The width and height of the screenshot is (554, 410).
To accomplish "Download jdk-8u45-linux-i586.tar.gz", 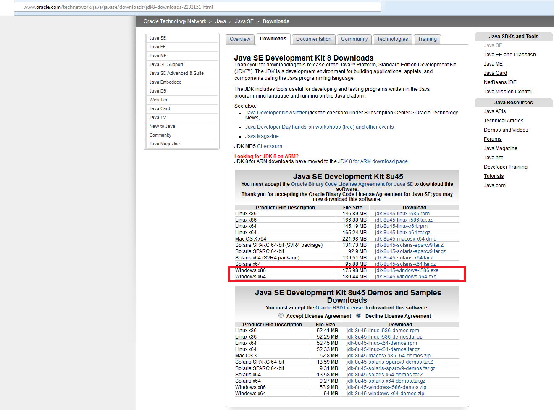I will coord(404,220).
